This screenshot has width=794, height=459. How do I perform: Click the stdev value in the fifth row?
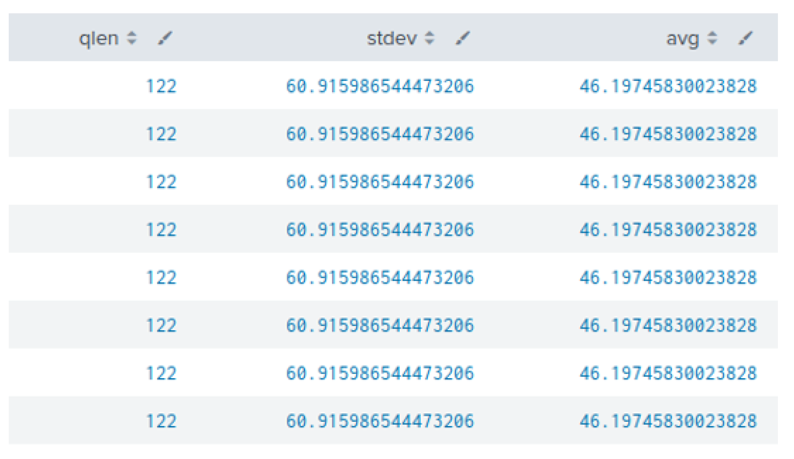pos(380,277)
